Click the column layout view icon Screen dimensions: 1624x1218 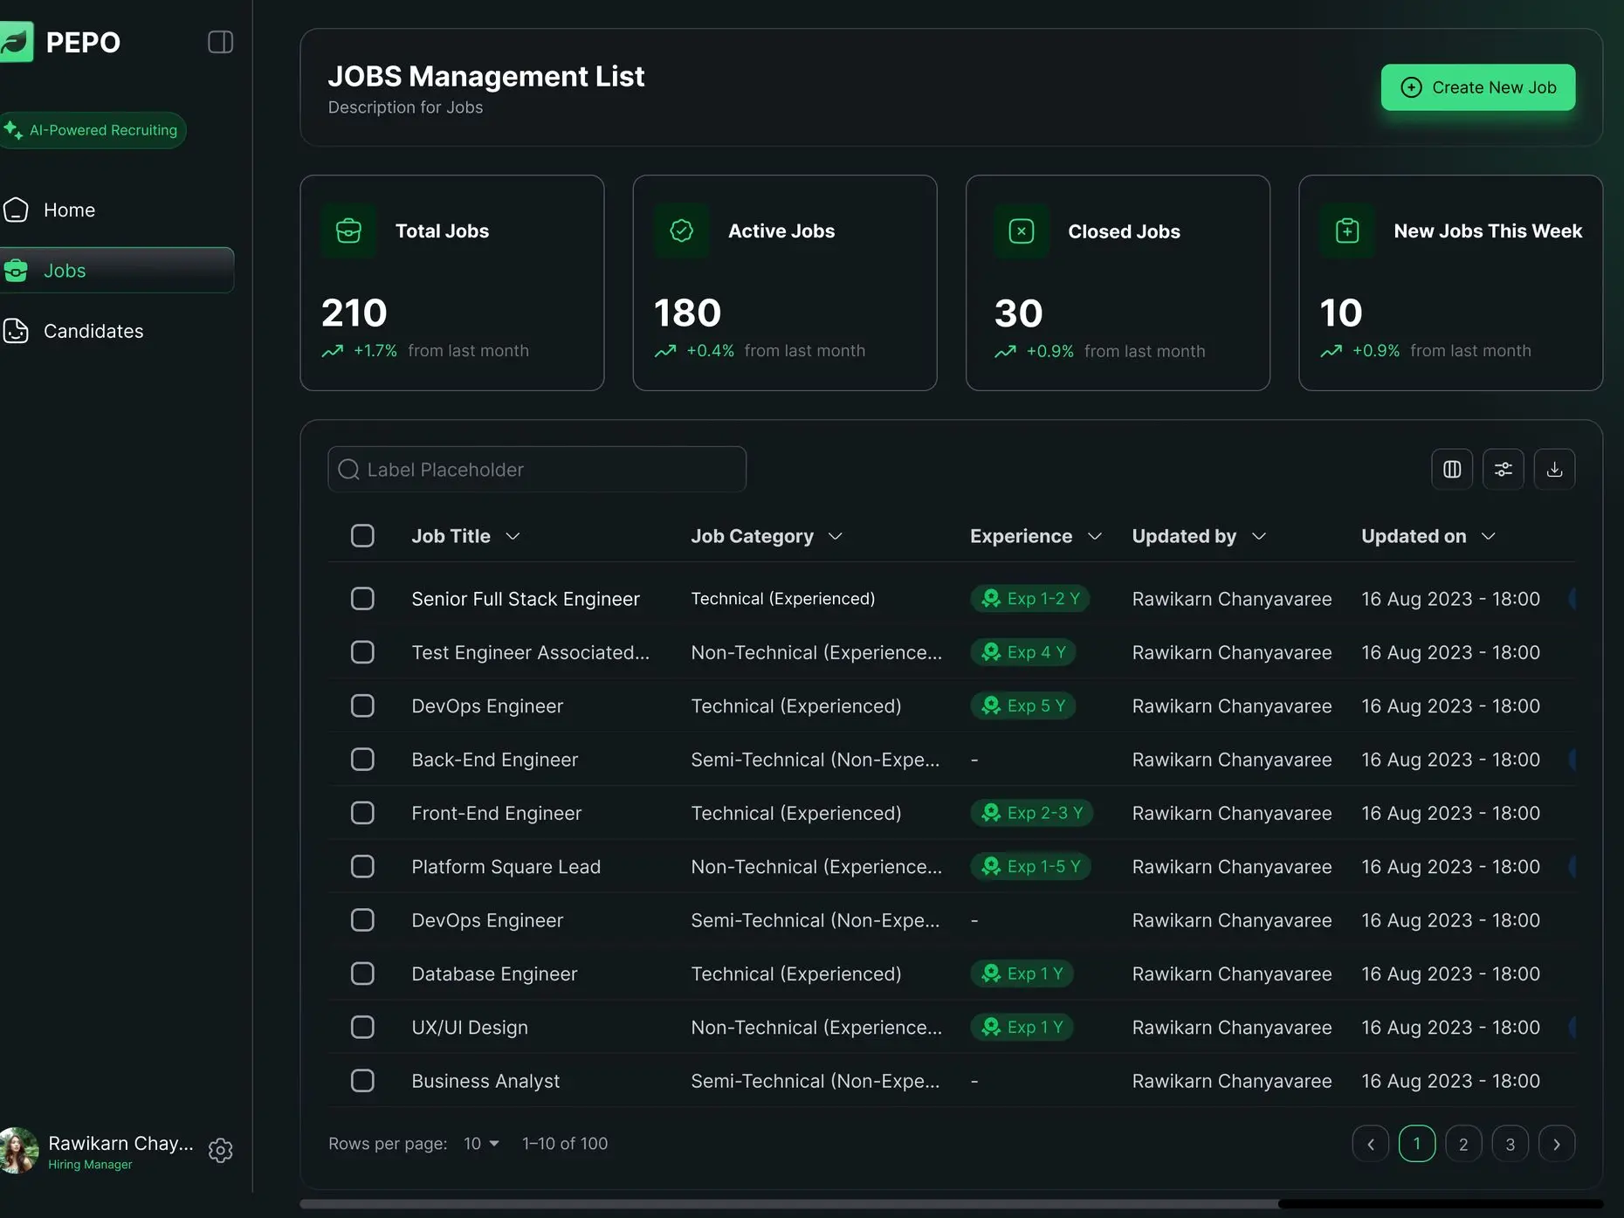coord(1451,470)
